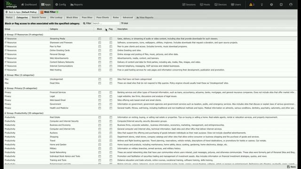Open the Apps page

click(x=46, y=5)
